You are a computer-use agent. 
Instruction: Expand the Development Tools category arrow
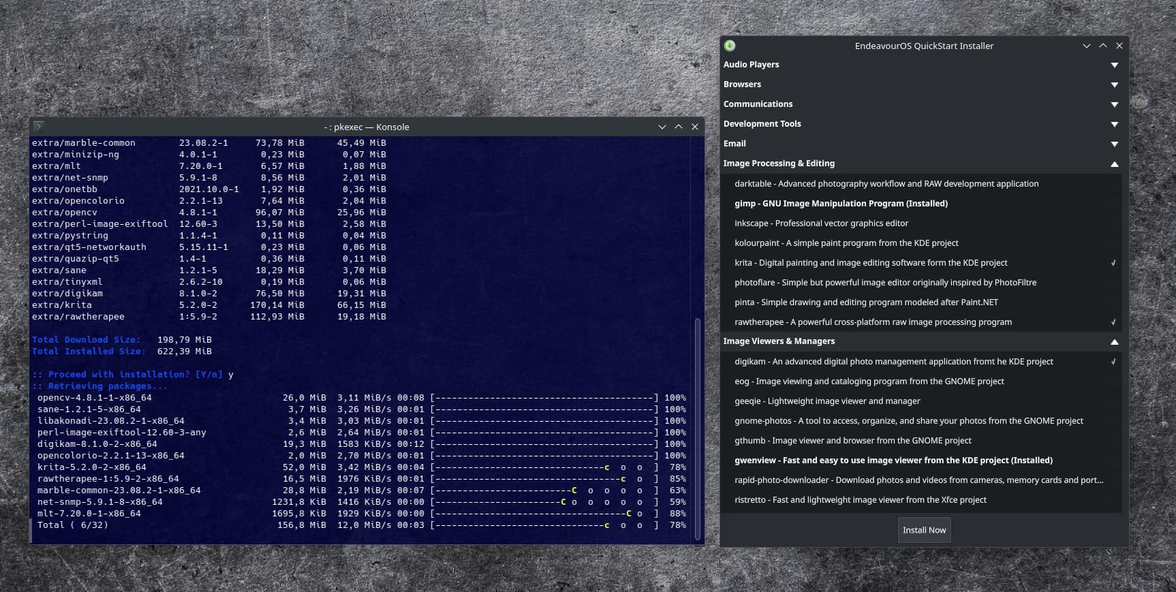coord(1115,124)
